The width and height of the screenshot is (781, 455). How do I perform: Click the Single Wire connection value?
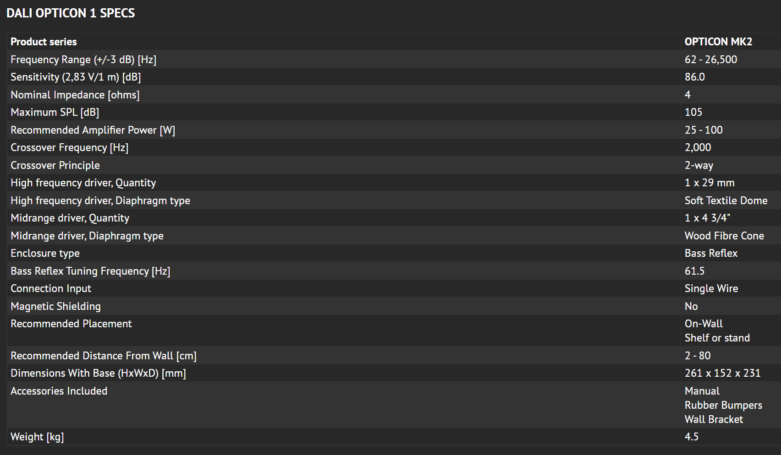pos(711,288)
